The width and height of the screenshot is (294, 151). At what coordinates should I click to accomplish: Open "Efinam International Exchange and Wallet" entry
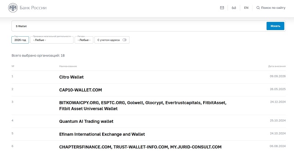pyautogui.click(x=102, y=135)
